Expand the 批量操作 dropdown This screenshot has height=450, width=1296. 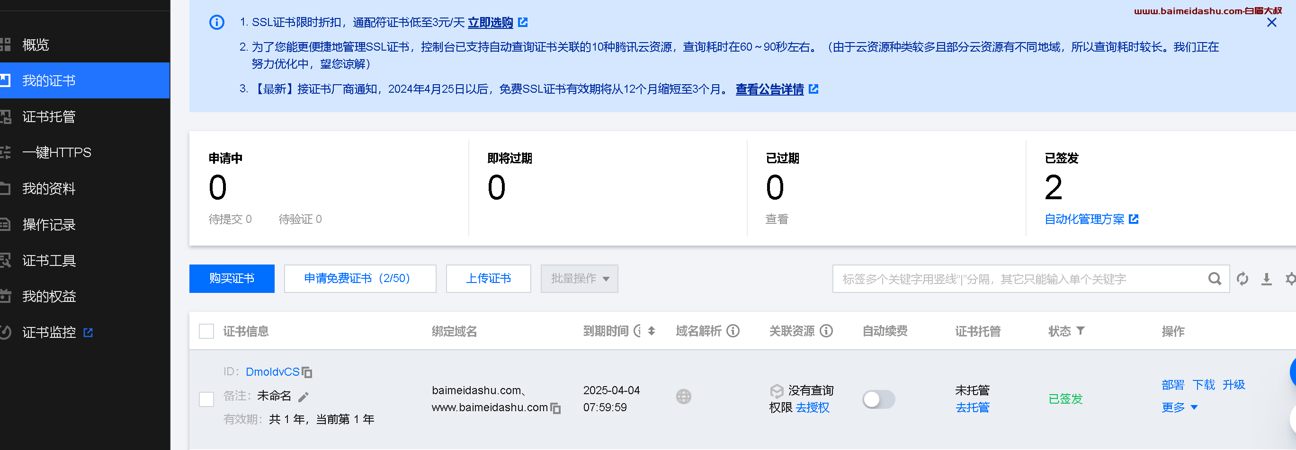click(579, 279)
